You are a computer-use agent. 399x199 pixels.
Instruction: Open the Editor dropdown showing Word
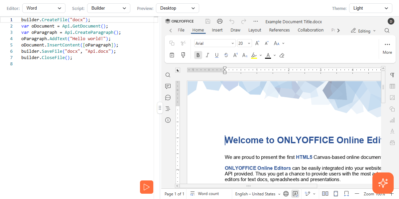(44, 8)
